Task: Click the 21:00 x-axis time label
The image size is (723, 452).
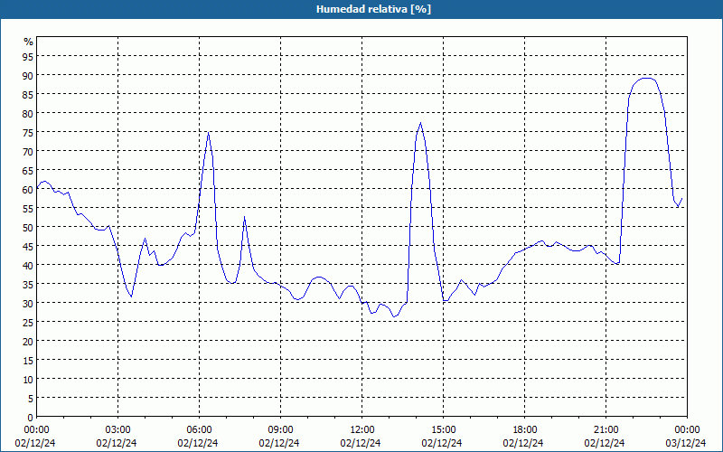Action: click(x=606, y=430)
